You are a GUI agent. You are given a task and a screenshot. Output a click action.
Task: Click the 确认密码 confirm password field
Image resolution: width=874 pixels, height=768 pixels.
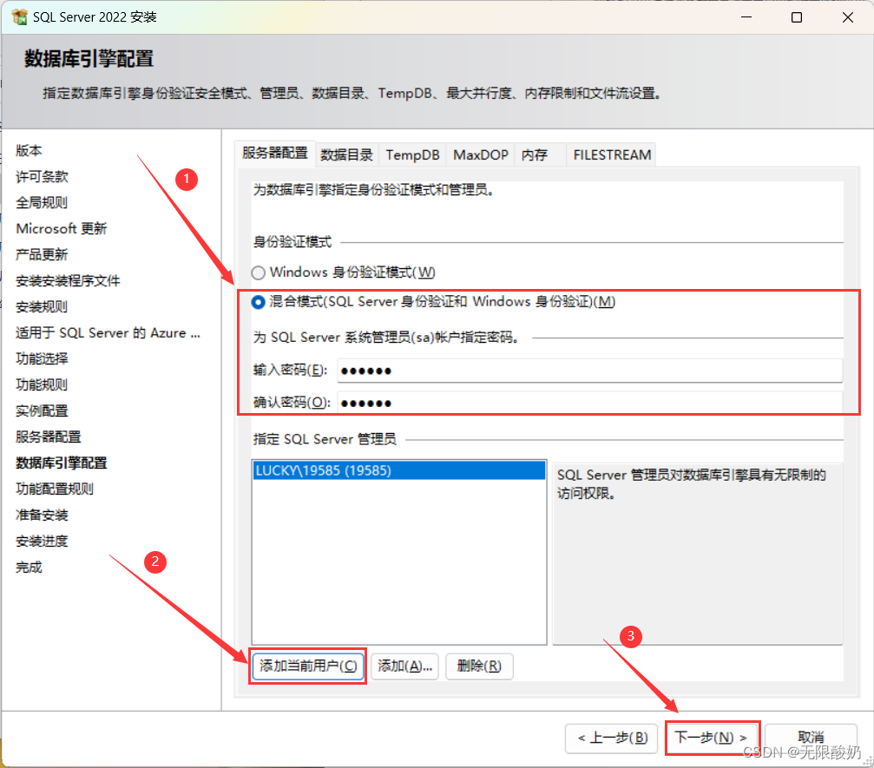[x=589, y=404]
